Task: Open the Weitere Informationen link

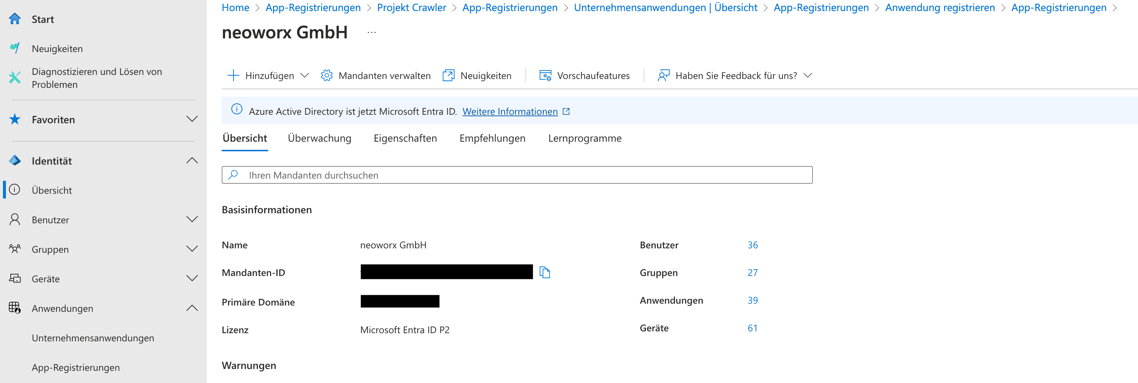Action: (510, 112)
